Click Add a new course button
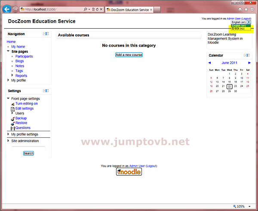 click(129, 55)
